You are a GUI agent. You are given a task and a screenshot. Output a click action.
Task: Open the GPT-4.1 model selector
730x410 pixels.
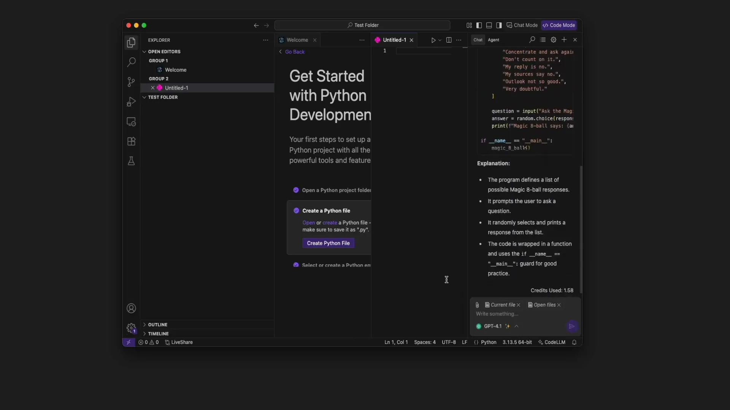(x=497, y=326)
